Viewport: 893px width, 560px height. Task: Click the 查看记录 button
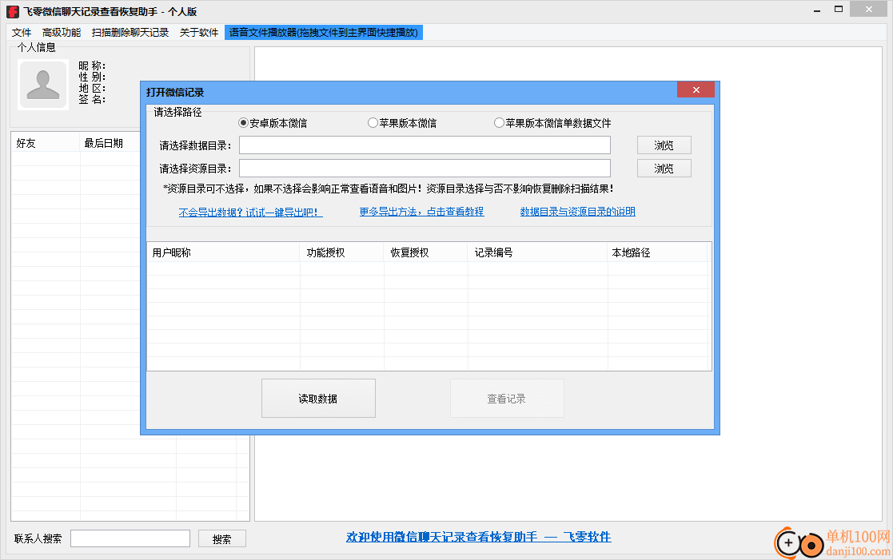click(507, 399)
